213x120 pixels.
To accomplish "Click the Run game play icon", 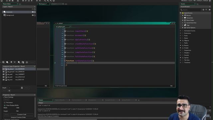I will click(26, 1).
